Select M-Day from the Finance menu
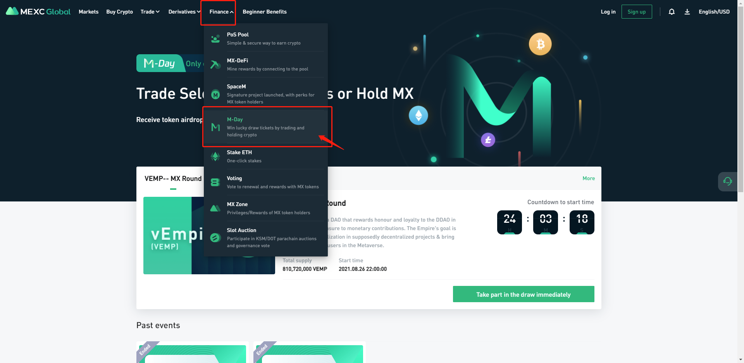The height and width of the screenshot is (363, 744). (x=266, y=127)
